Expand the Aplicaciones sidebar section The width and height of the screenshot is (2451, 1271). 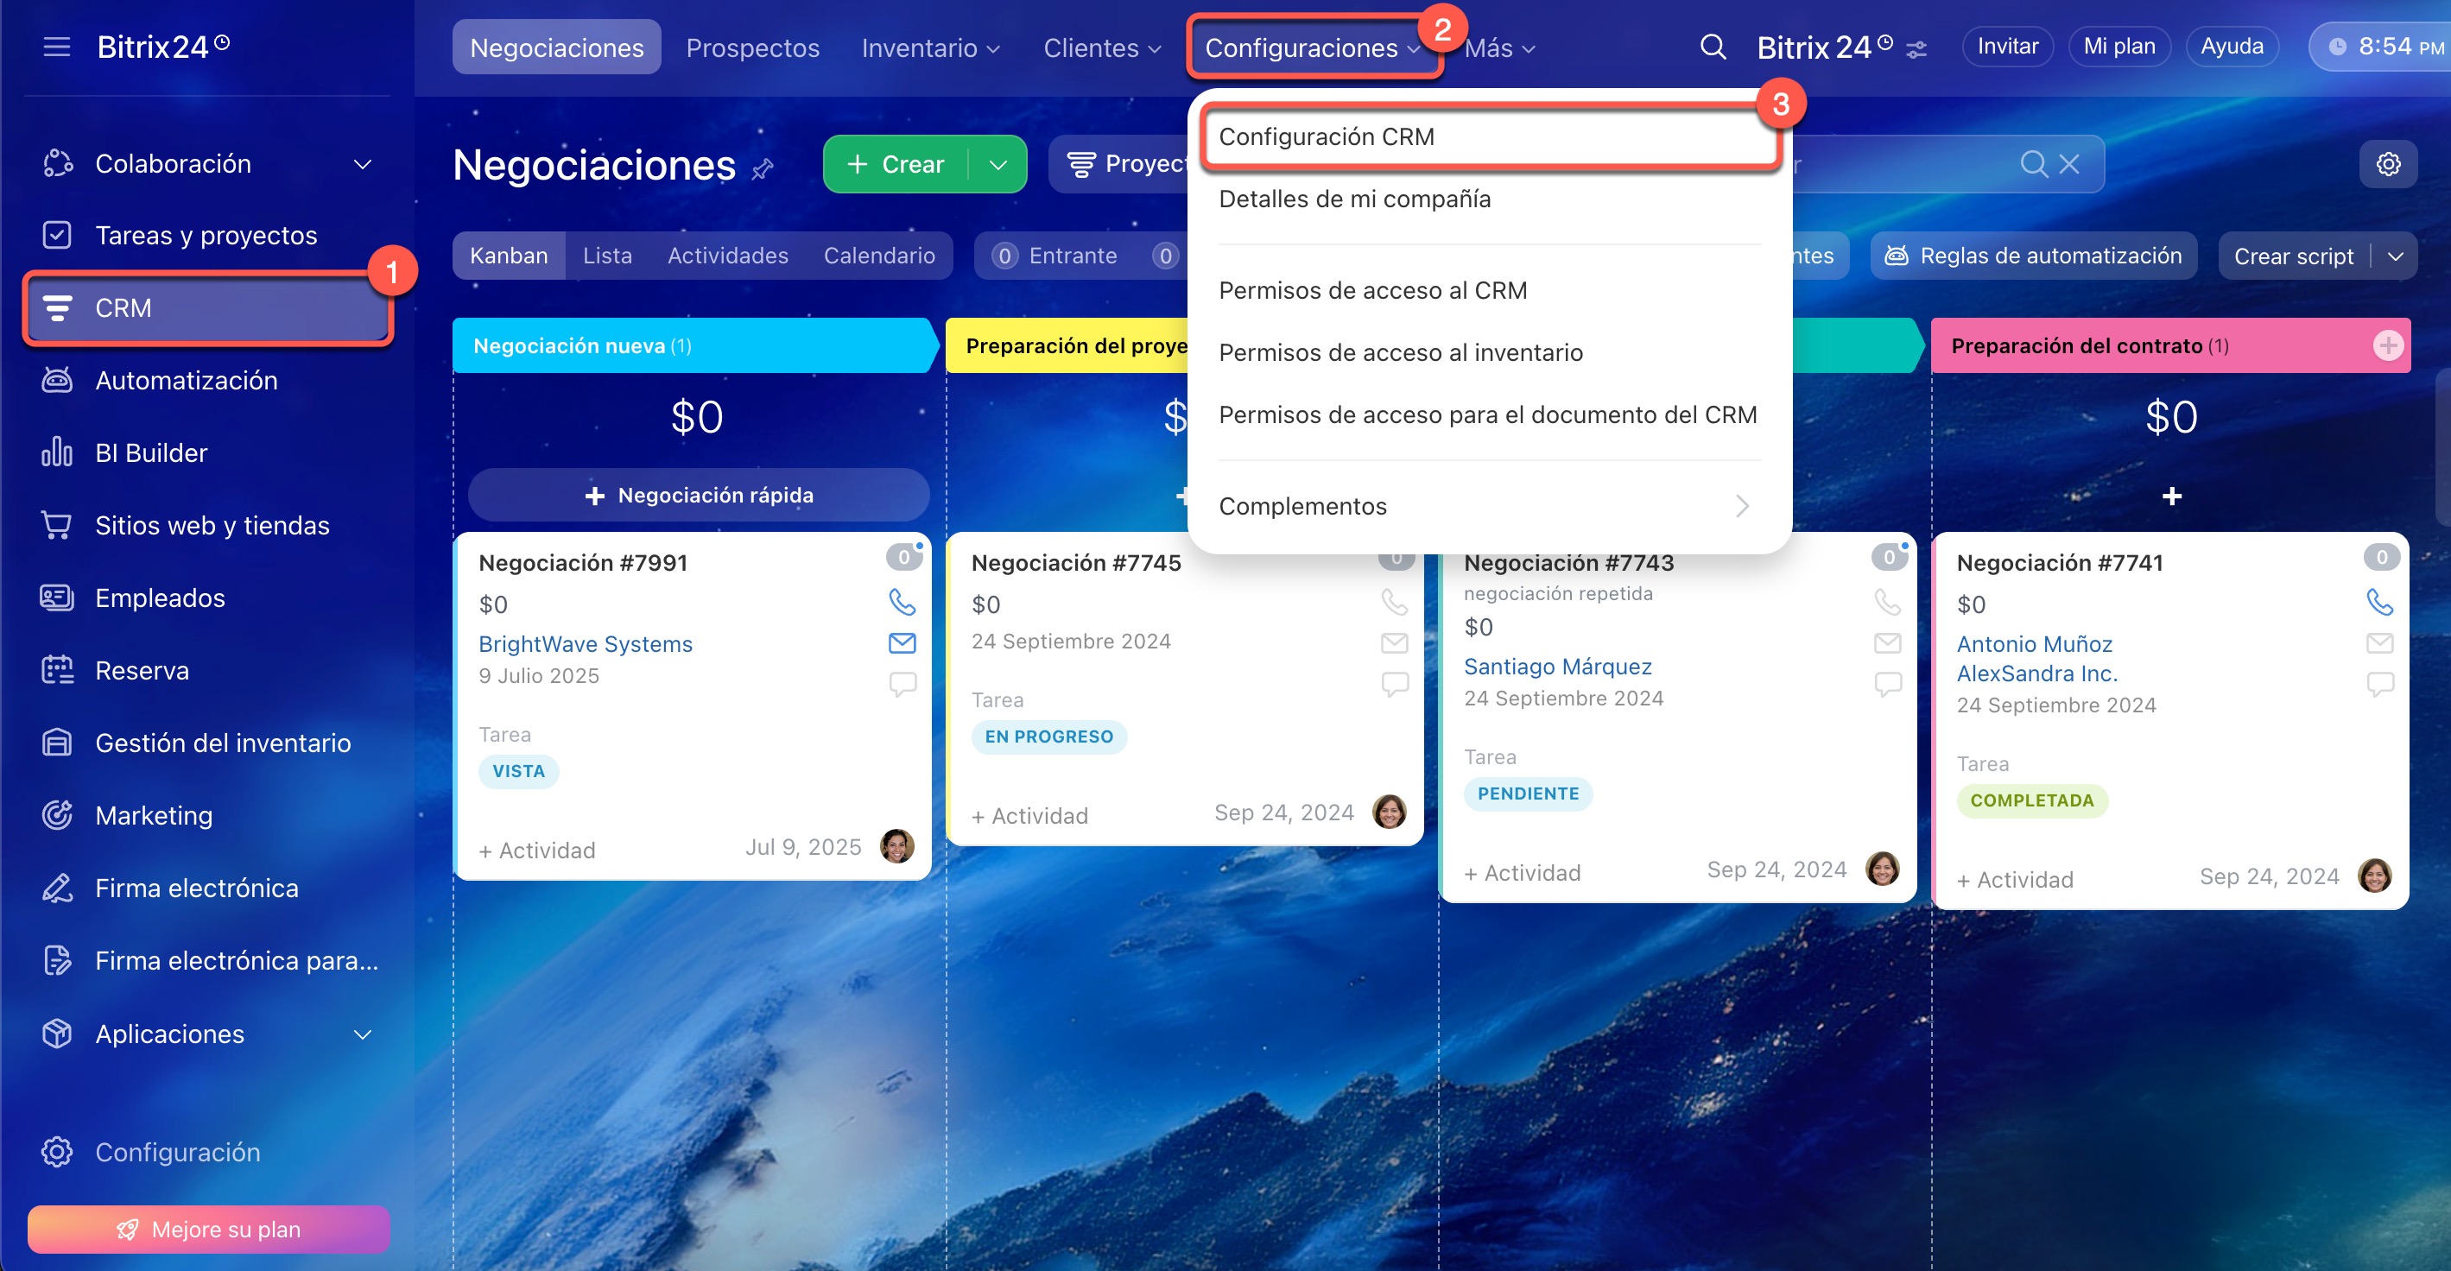tap(362, 1034)
